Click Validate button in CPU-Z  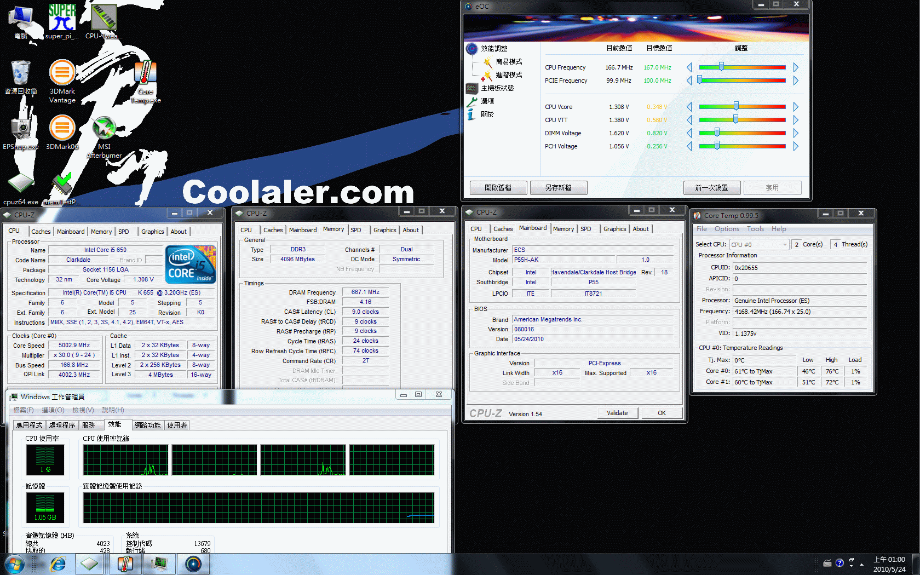point(617,413)
